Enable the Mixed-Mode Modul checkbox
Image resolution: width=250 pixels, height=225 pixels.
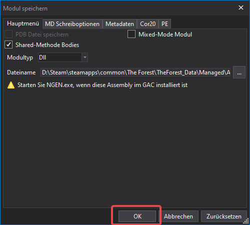[x=131, y=34]
